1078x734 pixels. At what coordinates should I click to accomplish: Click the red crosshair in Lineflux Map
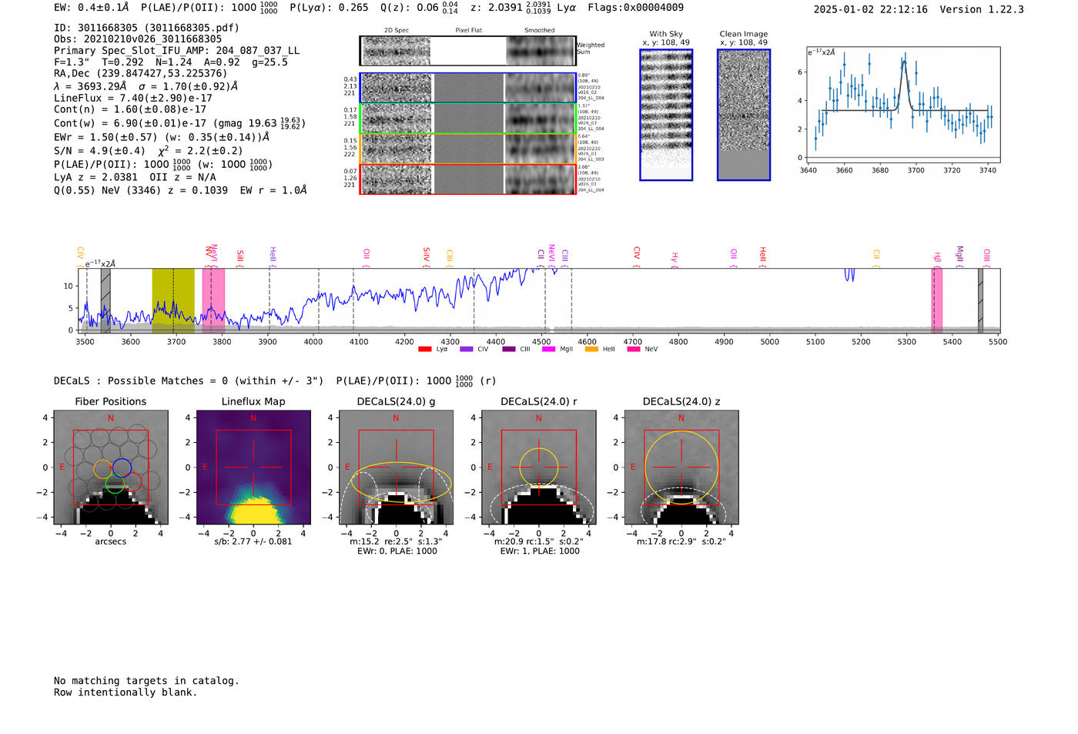coord(253,467)
